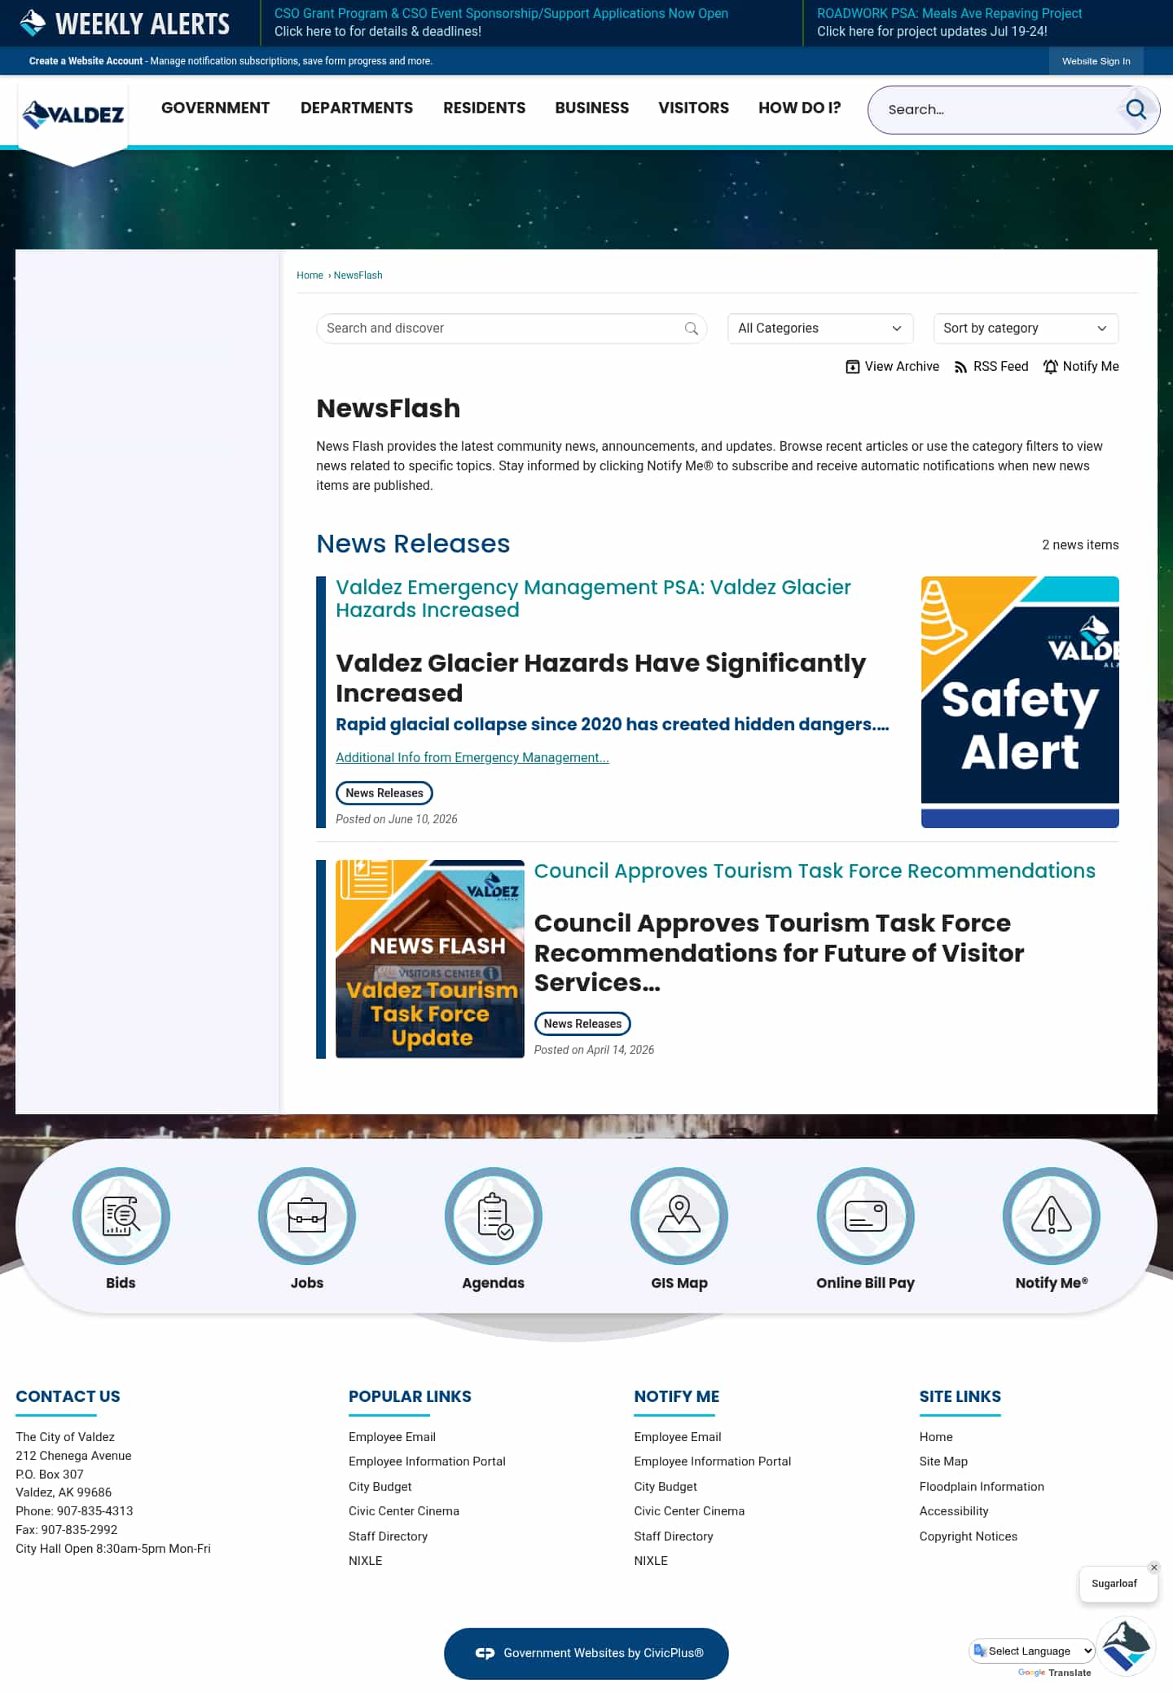
Task: Click News Releases tag under tourism article
Action: click(x=582, y=1024)
